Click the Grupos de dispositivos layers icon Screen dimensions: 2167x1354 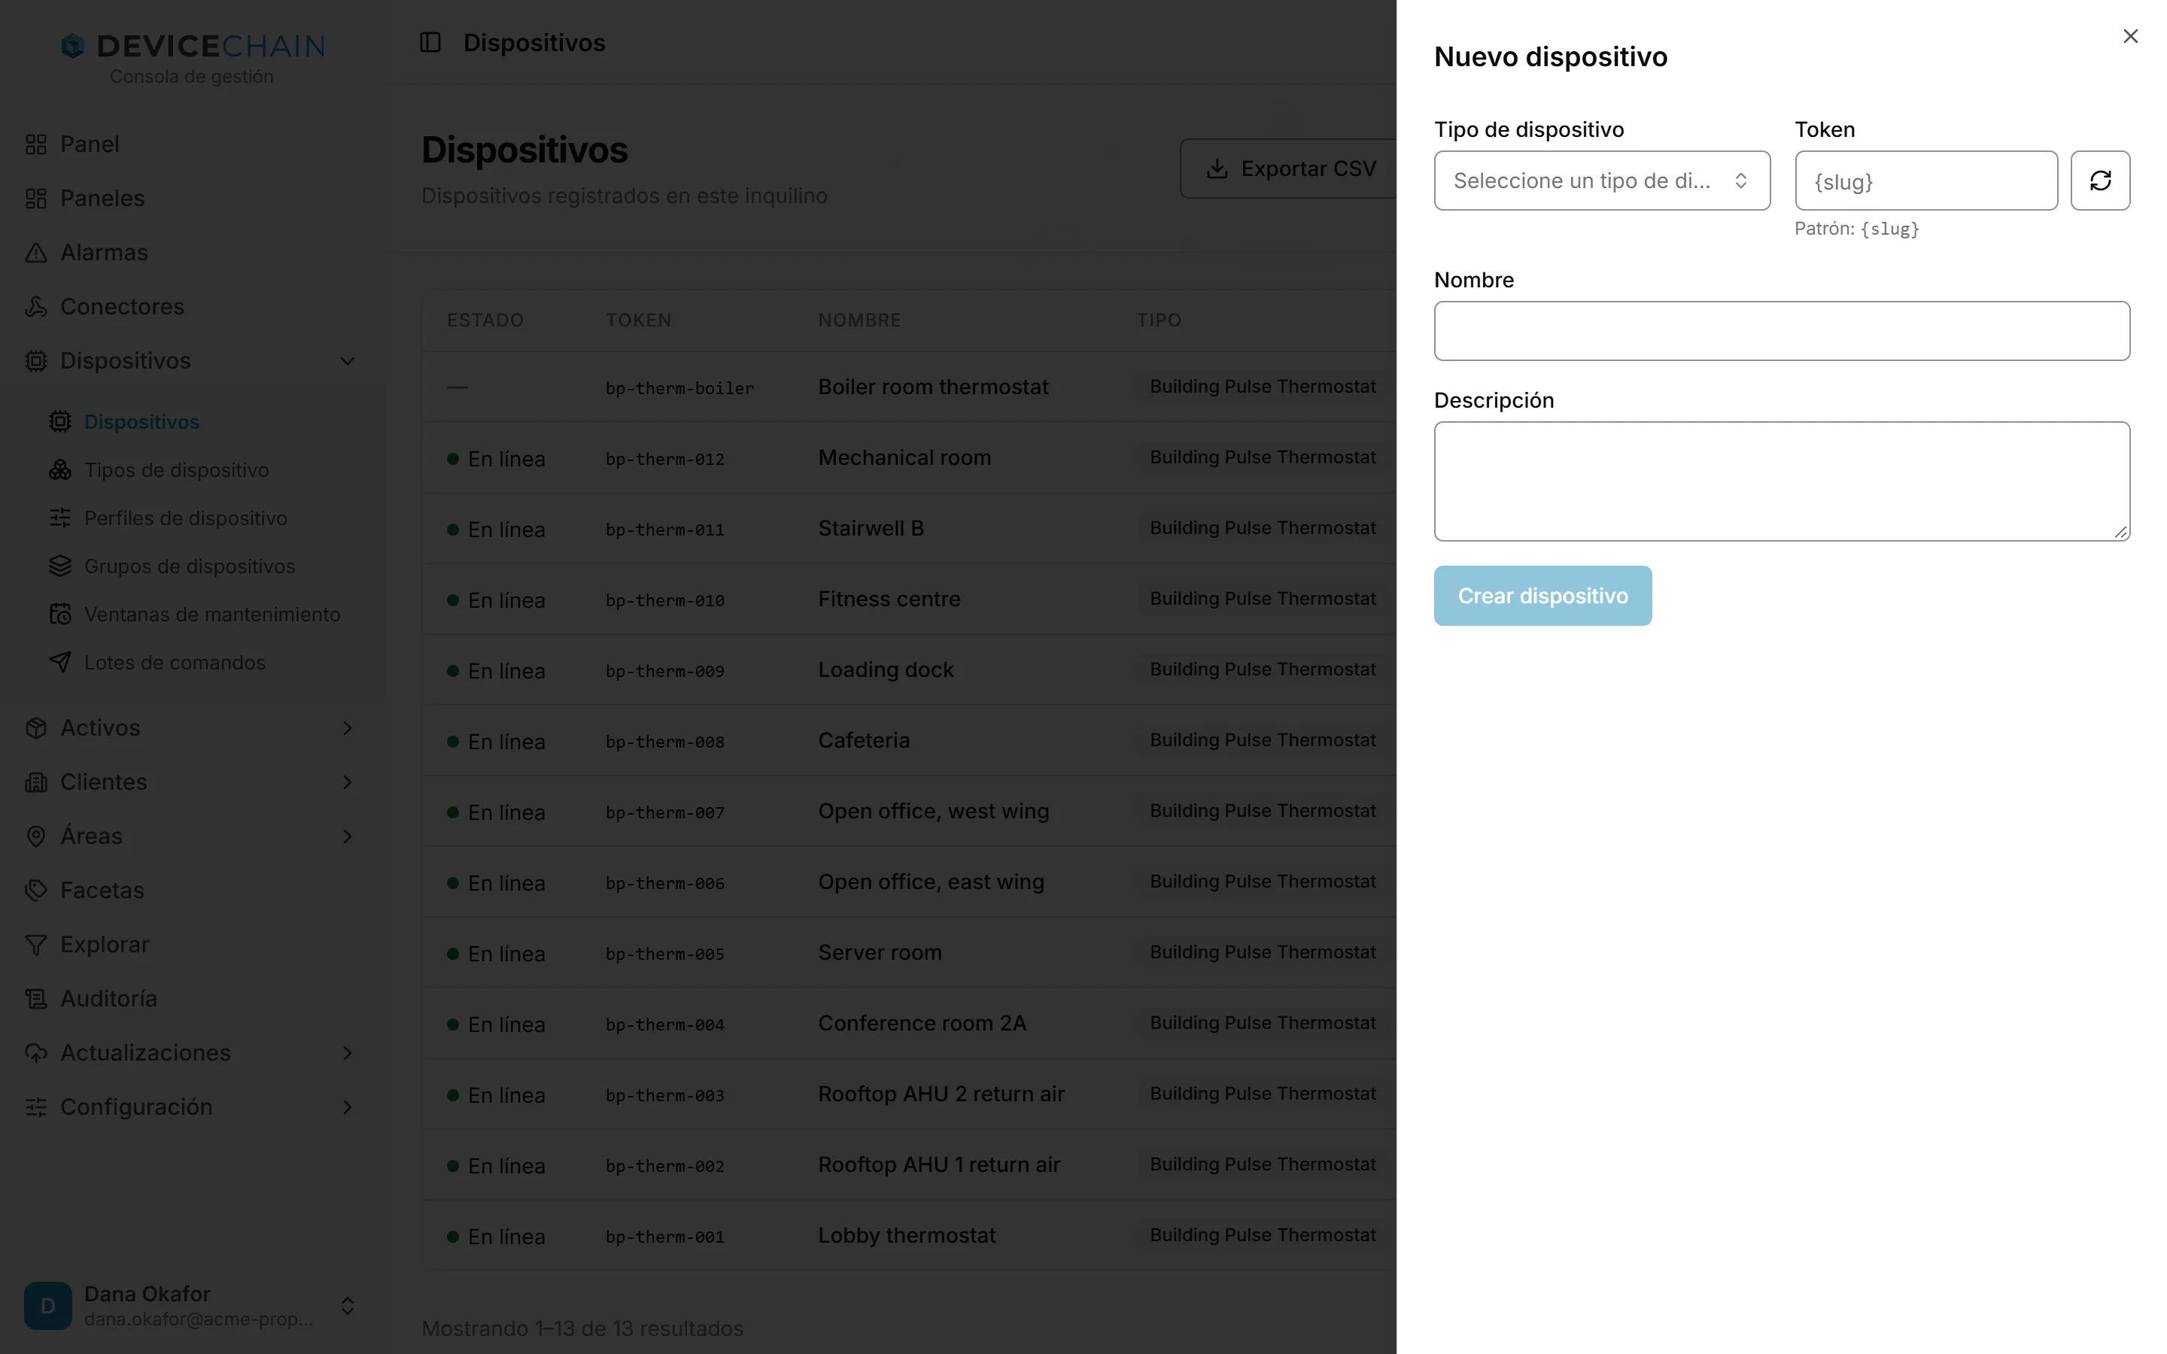tap(60, 566)
